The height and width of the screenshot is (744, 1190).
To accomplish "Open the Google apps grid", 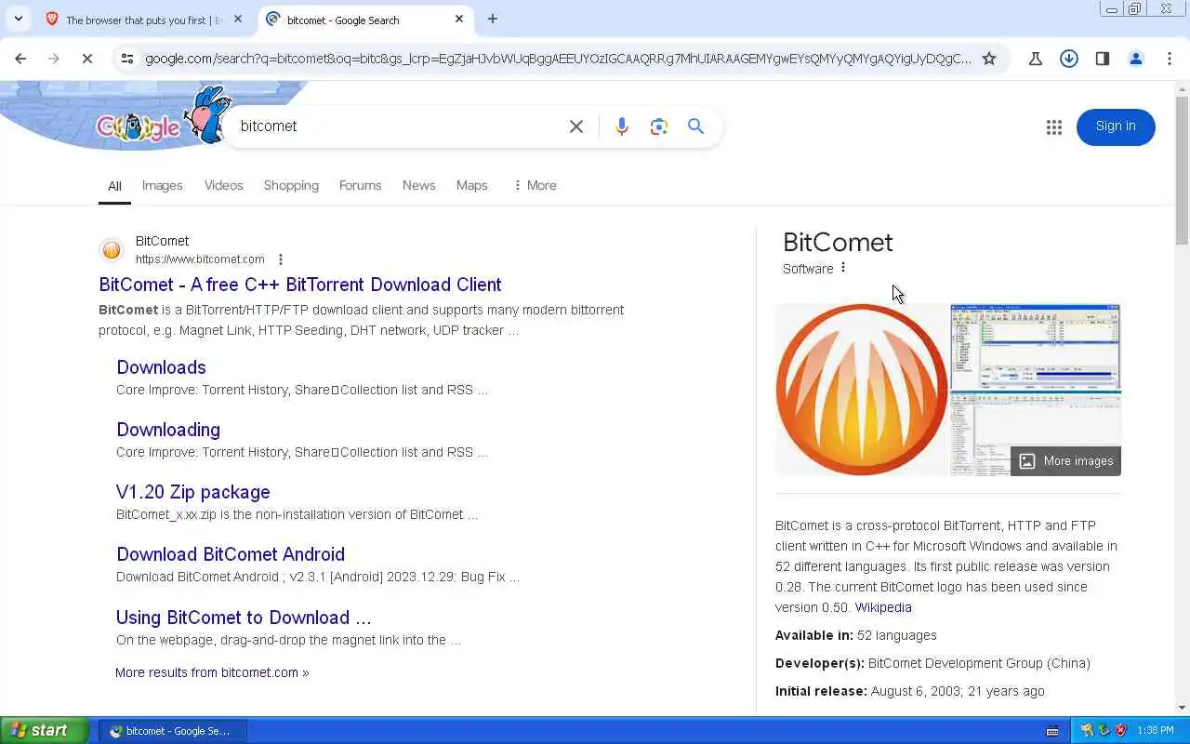I will (1053, 127).
